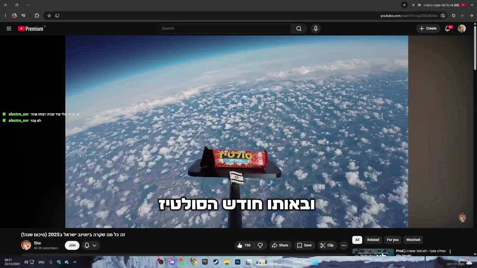Open the install-app icon in address bar

click(x=57, y=16)
